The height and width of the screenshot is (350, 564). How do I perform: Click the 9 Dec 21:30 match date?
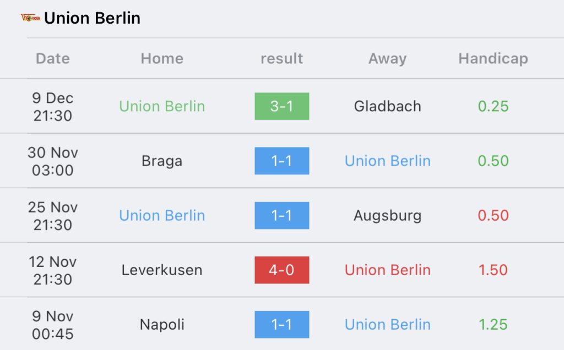[x=53, y=107]
